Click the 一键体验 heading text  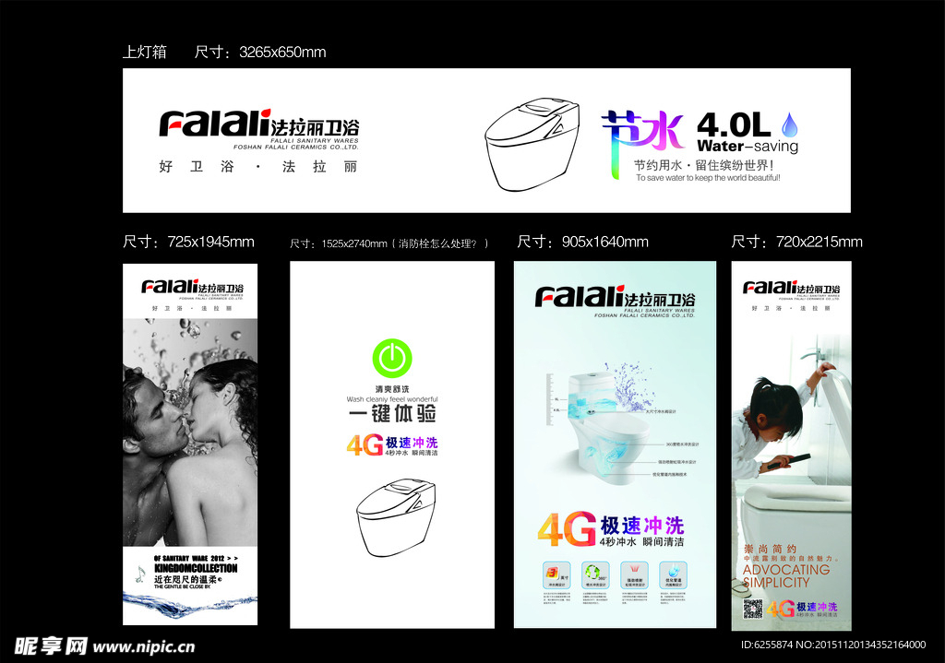pos(392,413)
